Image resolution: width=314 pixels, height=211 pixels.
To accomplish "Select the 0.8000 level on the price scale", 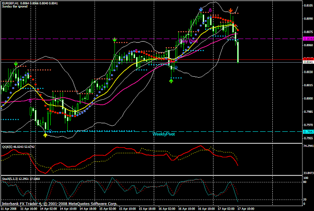I will coord(308,98).
